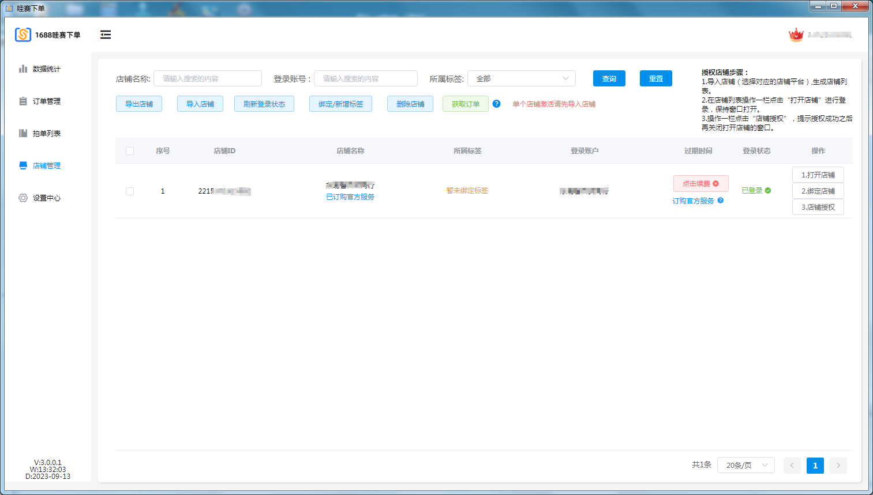Click the help icon beside 获取订单

point(496,104)
